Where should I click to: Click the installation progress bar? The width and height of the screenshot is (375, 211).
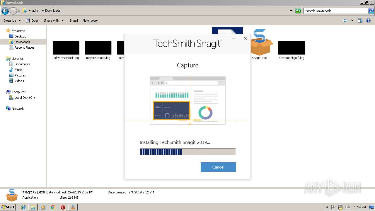pos(187,152)
